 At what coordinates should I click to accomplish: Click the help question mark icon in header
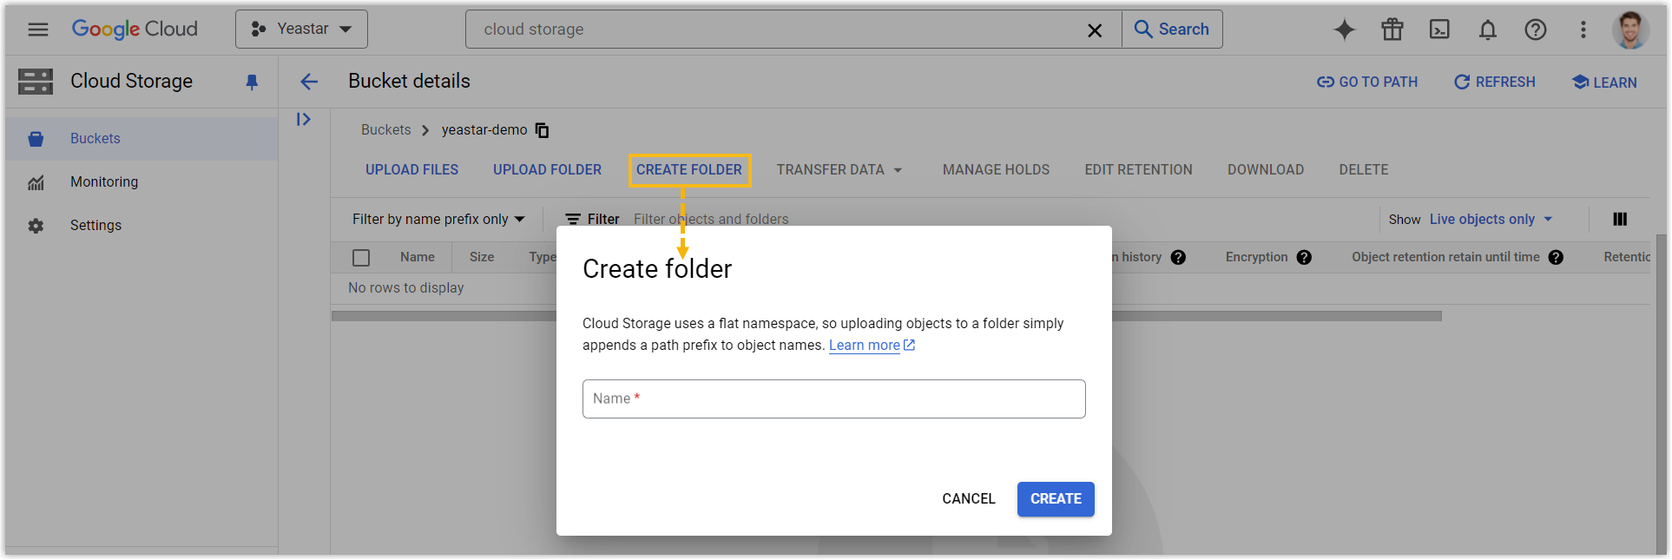click(1535, 30)
